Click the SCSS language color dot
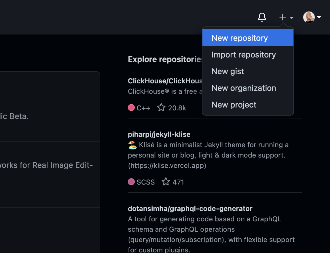The image size is (330, 253). [x=131, y=182]
